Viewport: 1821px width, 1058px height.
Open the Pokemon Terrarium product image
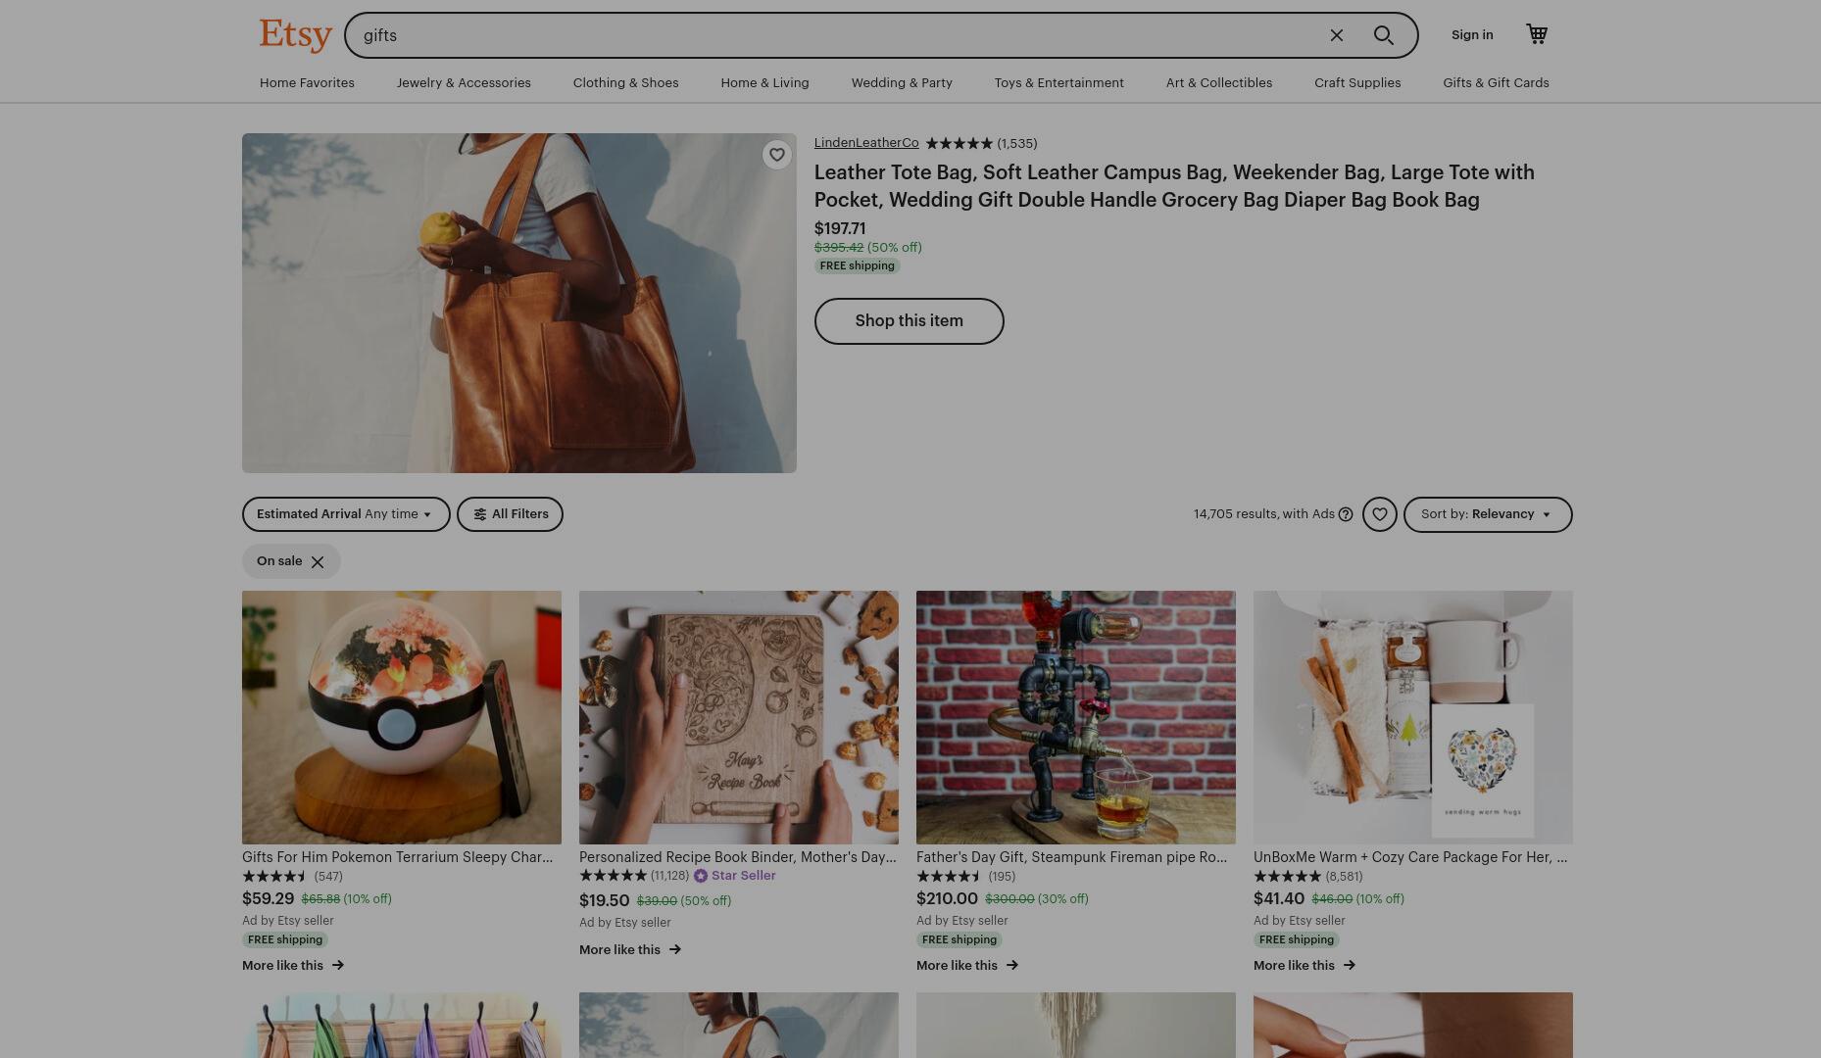click(x=402, y=717)
